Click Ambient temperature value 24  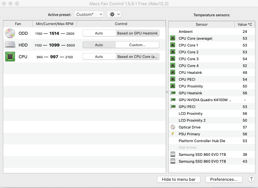245,32
